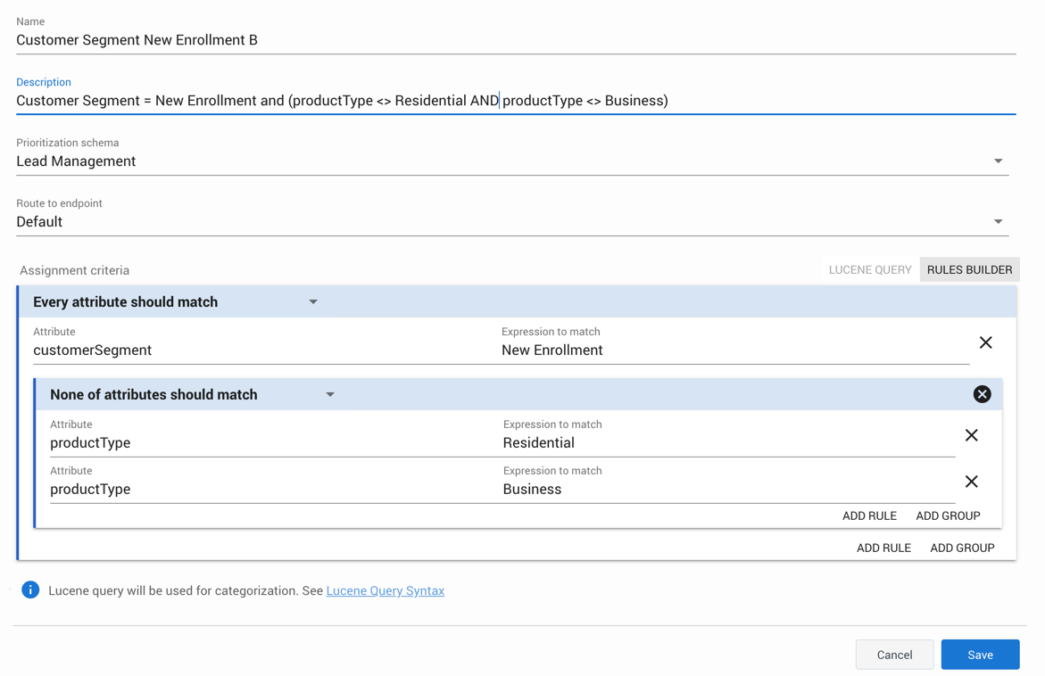Add rule to the outer group
Viewport: 1045px width, 676px height.
(883, 548)
